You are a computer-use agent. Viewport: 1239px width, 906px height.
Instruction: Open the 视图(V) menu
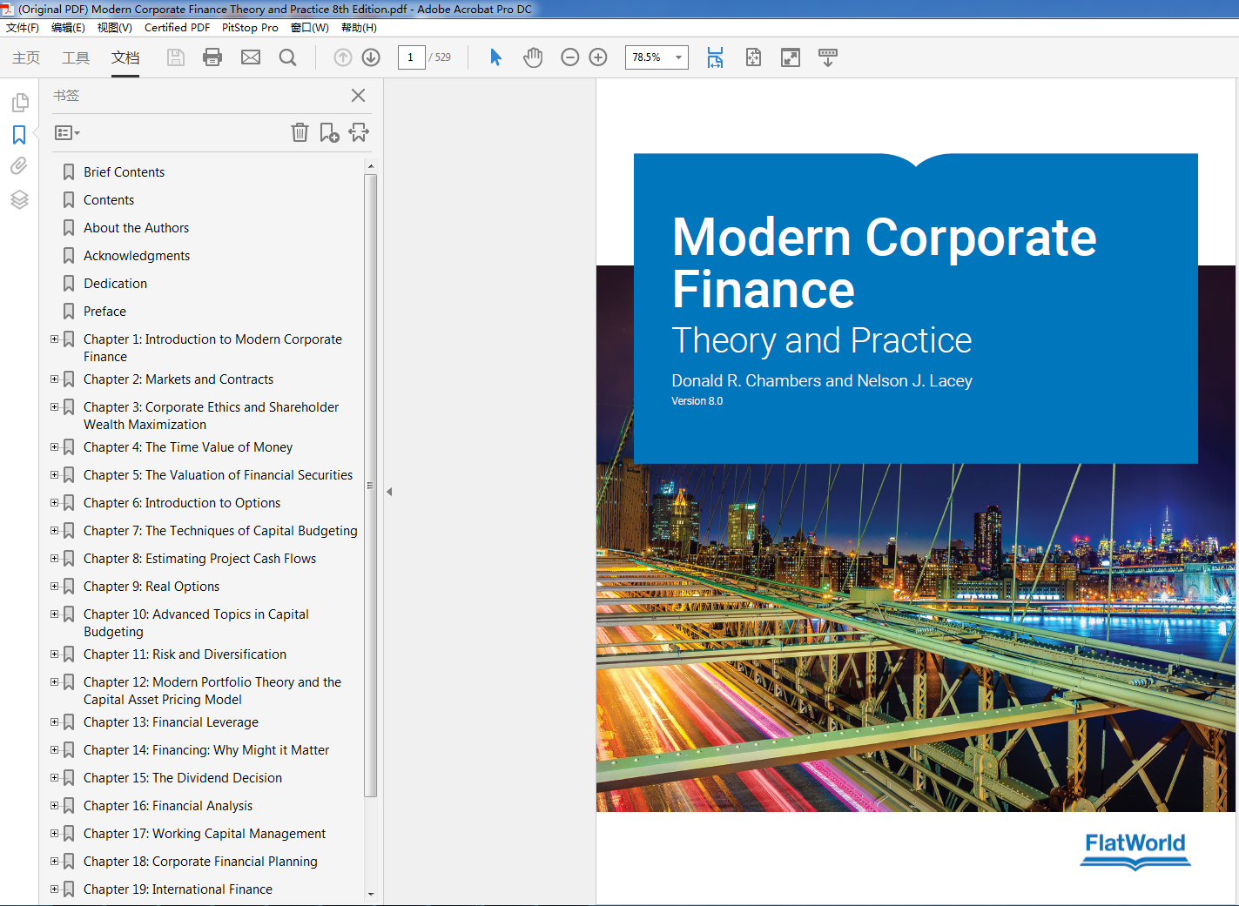[114, 28]
